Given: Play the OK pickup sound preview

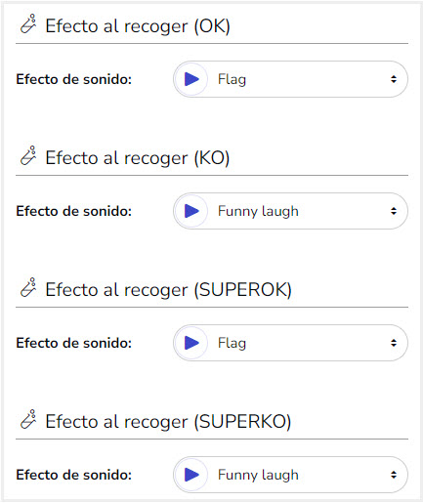Looking at the screenshot, I should tap(191, 79).
